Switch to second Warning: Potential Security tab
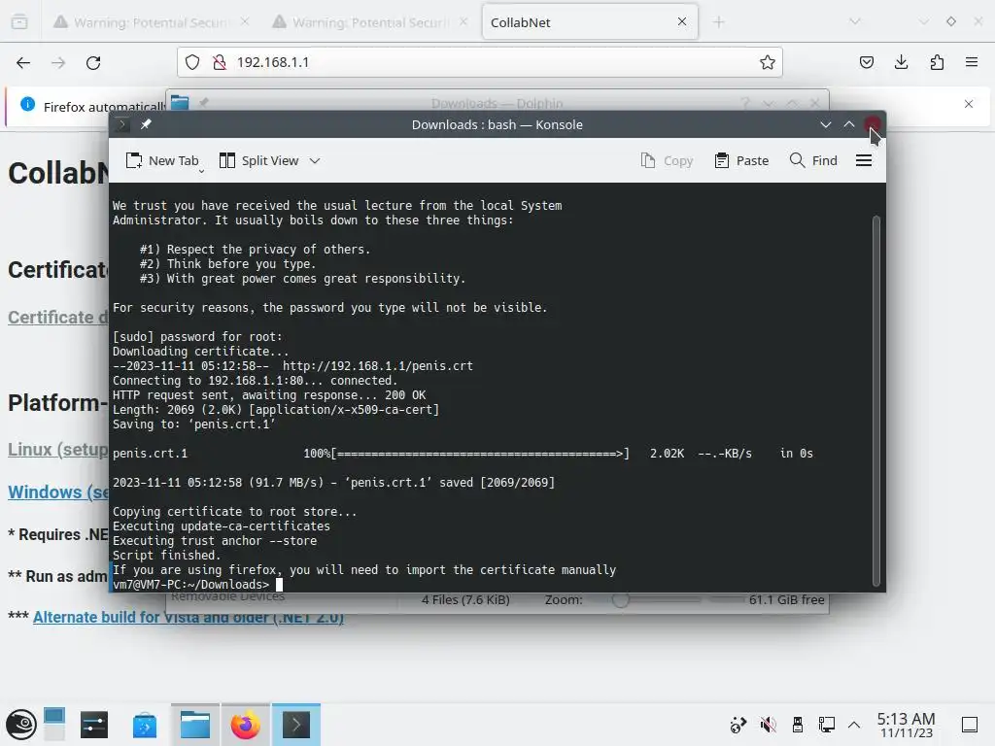This screenshot has height=746, width=995. [x=370, y=22]
